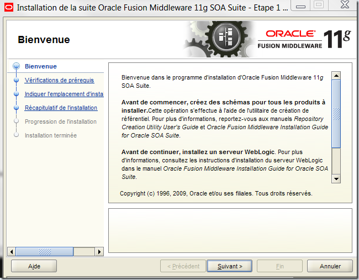Click the sidebar right scroll arrow
359x280 pixels.
pos(99,252)
